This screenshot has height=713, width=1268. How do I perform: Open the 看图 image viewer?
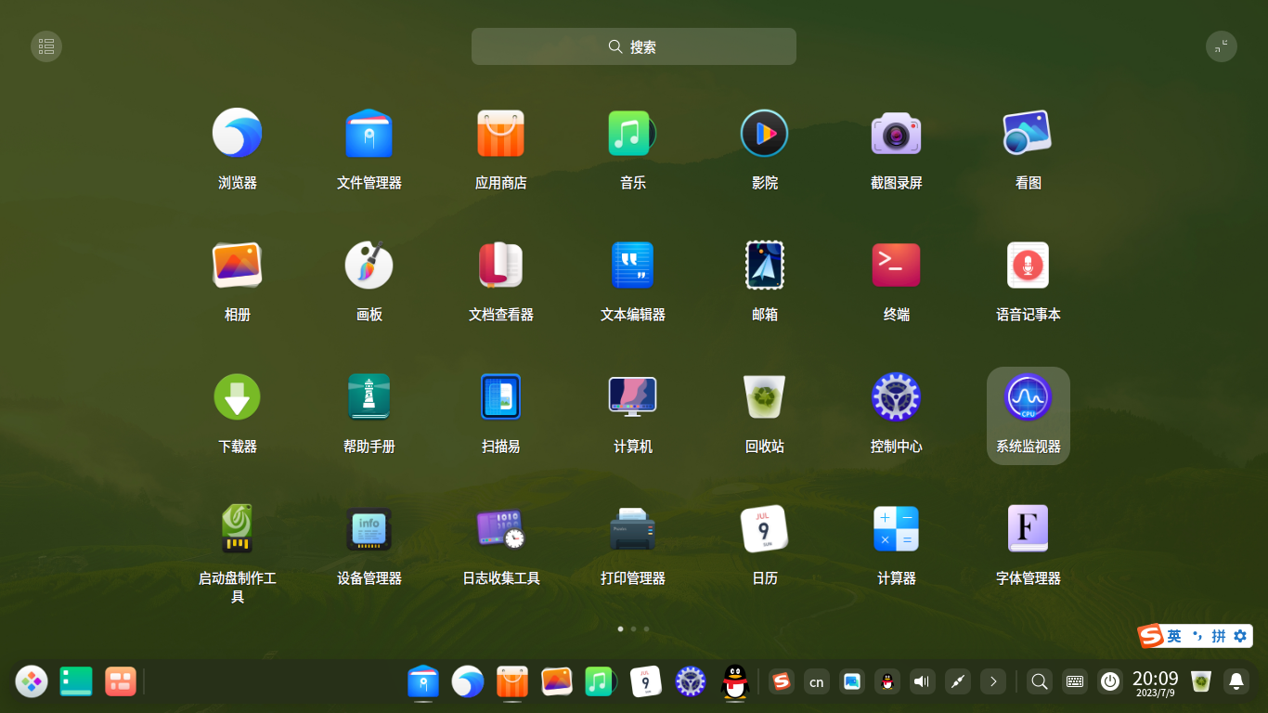click(x=1028, y=134)
